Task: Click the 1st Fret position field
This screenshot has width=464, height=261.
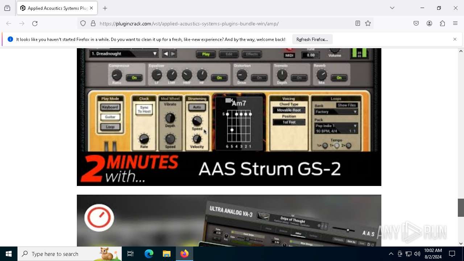Action: tap(289, 122)
